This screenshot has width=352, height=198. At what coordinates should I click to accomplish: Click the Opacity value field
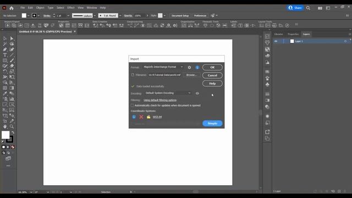(x=140, y=16)
